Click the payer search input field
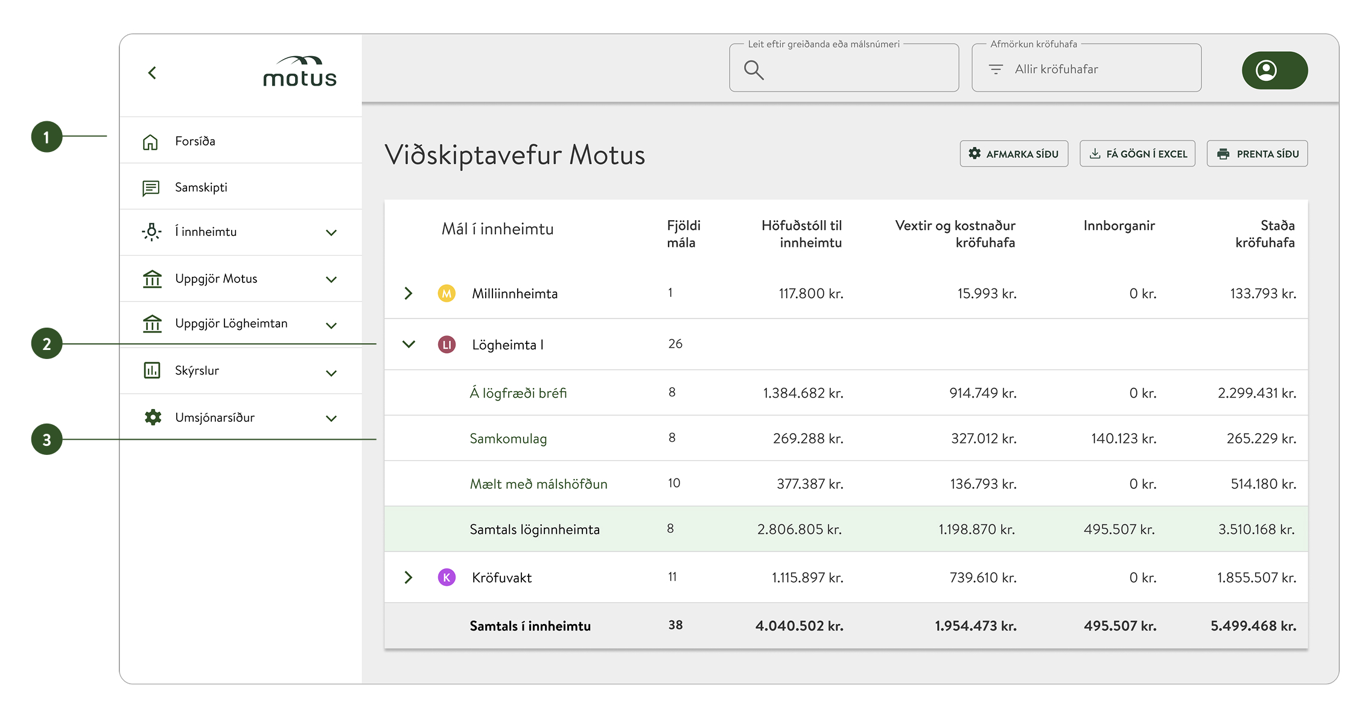The image size is (1371, 718). [857, 68]
